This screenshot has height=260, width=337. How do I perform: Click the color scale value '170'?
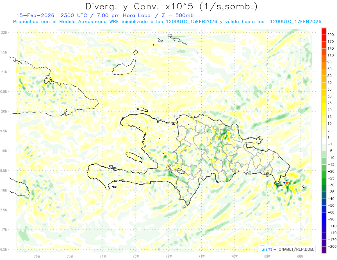tap(331, 42)
